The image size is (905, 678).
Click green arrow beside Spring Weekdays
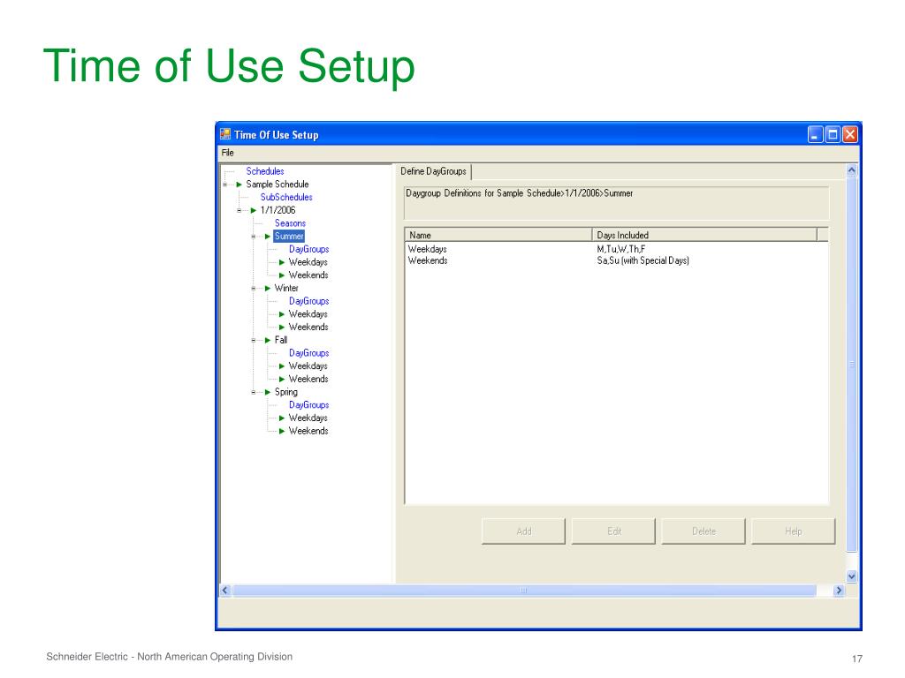point(282,418)
